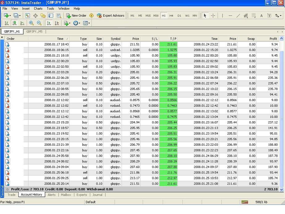Switch chart to line chart icon
Screen dimensions: 285x214
22,23
